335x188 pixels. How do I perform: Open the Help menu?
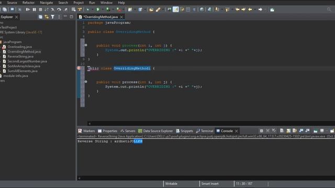click(121, 3)
